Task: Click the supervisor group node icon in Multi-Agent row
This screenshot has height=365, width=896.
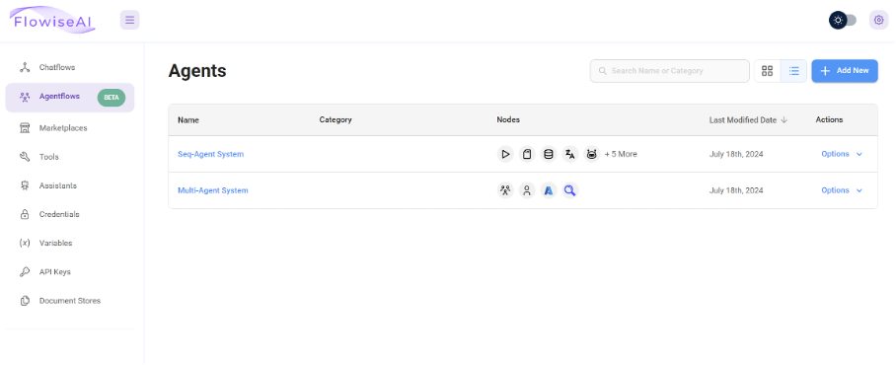Action: 505,190
